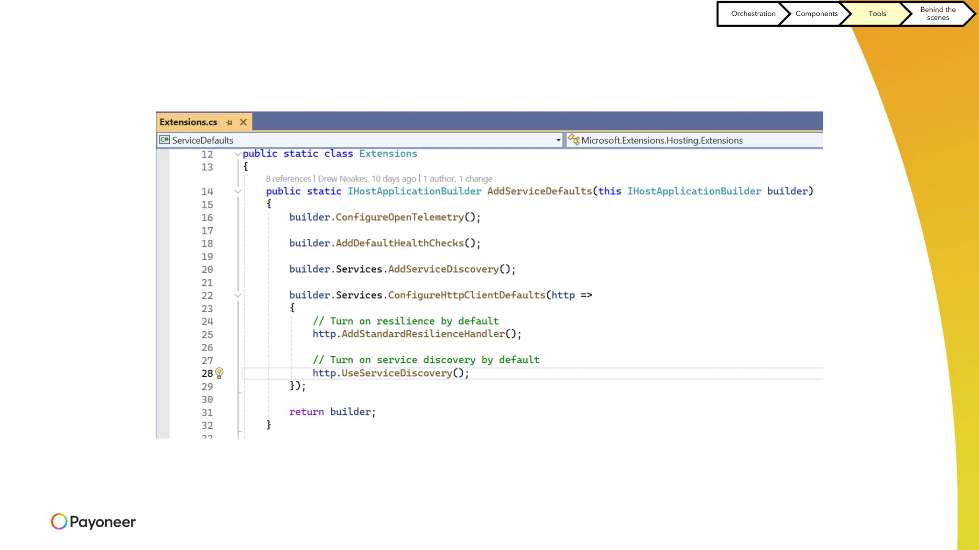Click the first IHostApplicationBuilder return type
This screenshot has height=550, width=979.
click(x=414, y=191)
